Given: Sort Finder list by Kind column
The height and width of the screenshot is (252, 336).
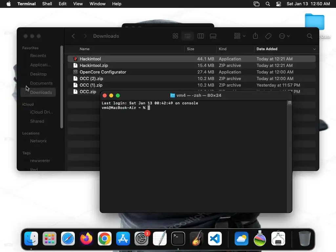Looking at the screenshot, I should coord(222,49).
